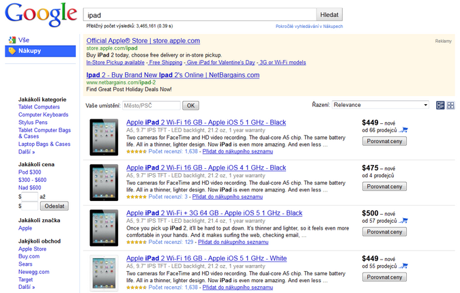460x293 pixels.
Task: Click In-Store Pickup available link
Action: tap(115, 63)
